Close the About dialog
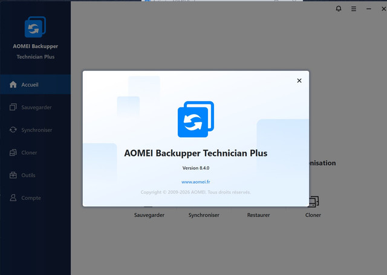 coord(299,80)
